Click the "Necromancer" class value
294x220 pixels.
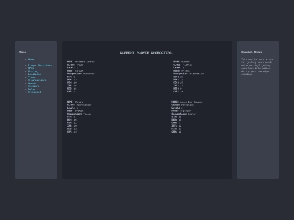click(84, 105)
